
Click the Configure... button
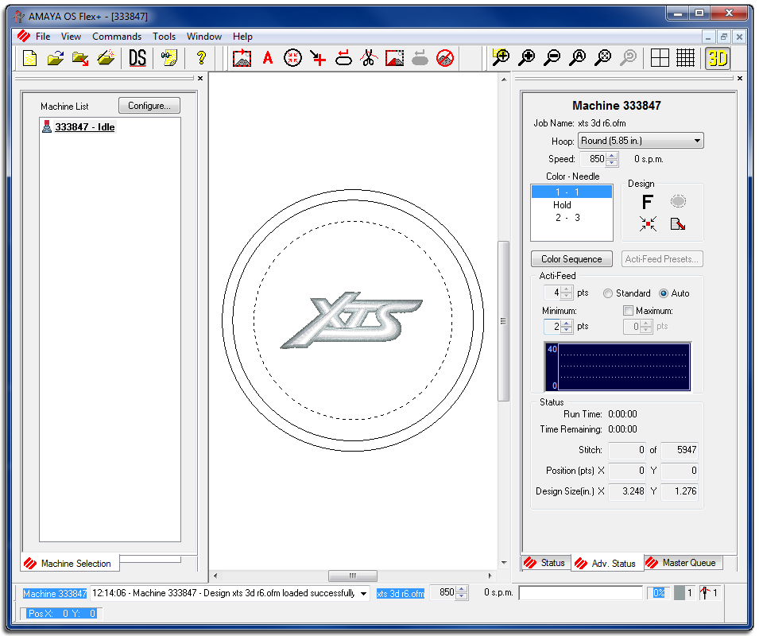[x=149, y=106]
